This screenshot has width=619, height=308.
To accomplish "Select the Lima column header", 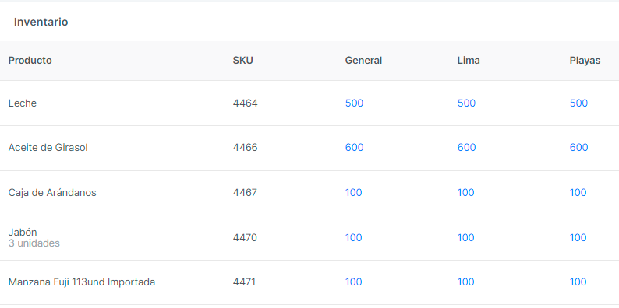I will tap(469, 61).
